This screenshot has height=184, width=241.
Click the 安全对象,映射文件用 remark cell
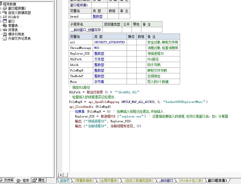click(163, 42)
